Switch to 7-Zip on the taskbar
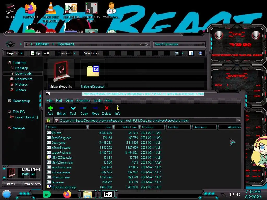Viewport: 267px width, 200px height. click(108, 194)
